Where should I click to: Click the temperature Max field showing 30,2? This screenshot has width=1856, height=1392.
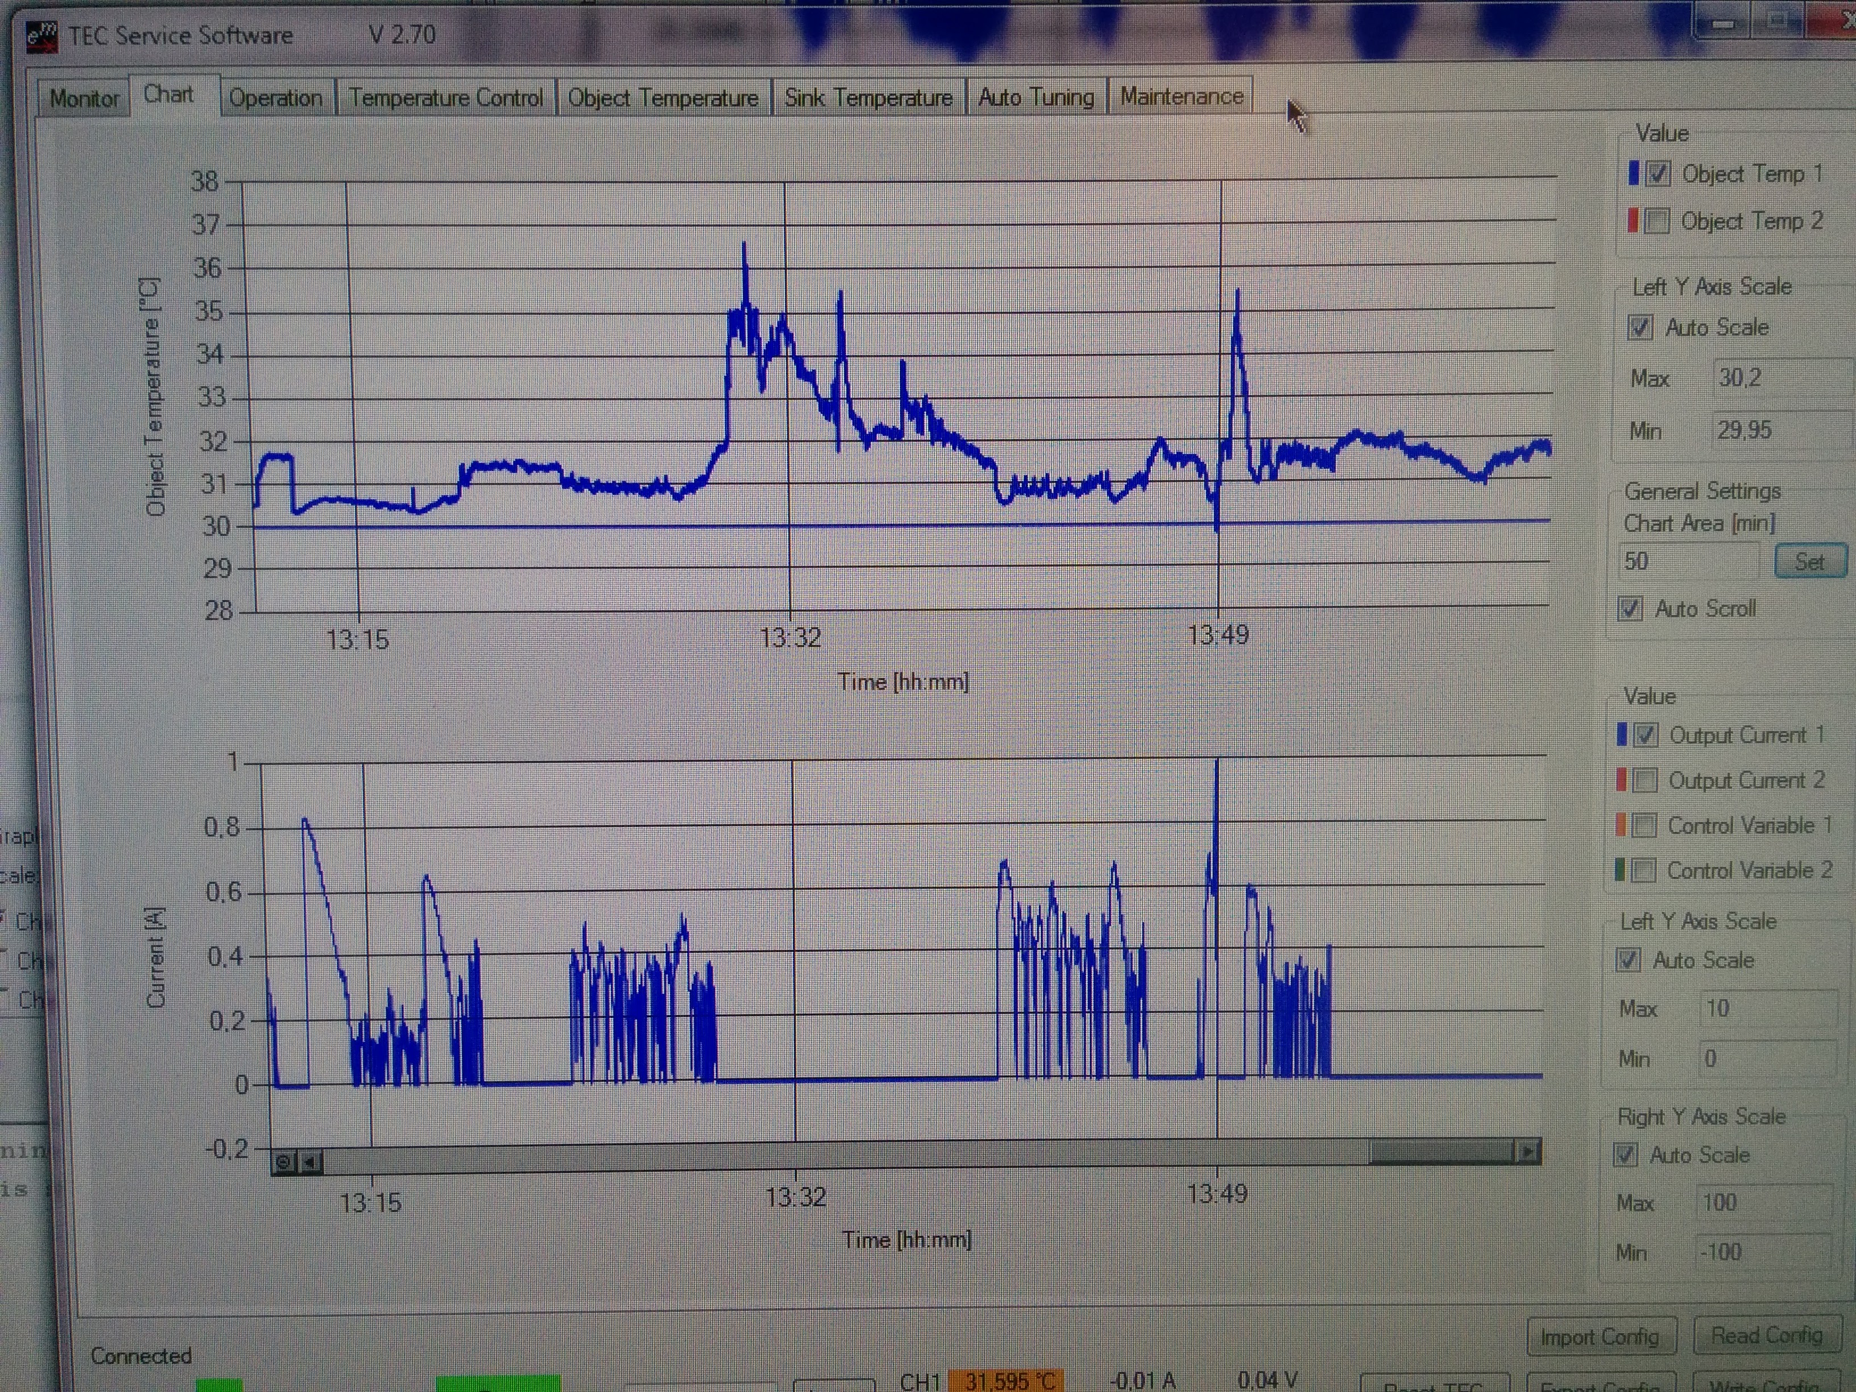pyautogui.click(x=1782, y=378)
